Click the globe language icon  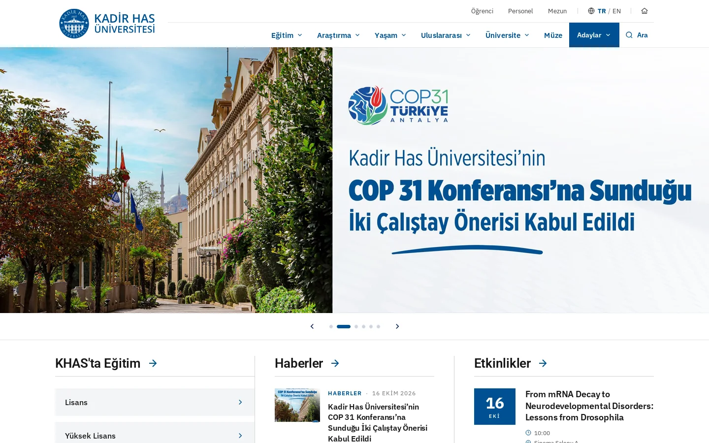[x=591, y=11]
